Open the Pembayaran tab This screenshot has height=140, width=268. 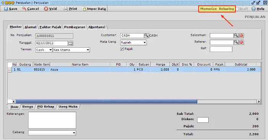75,27
